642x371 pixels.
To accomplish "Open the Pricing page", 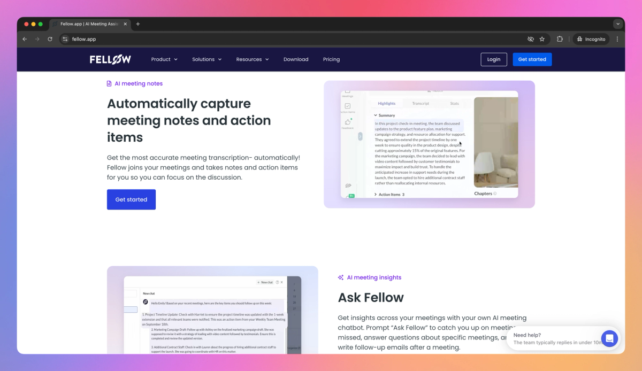I will [331, 59].
